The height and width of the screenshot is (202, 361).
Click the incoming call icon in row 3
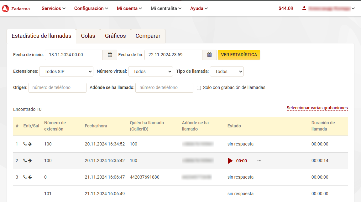click(27, 177)
